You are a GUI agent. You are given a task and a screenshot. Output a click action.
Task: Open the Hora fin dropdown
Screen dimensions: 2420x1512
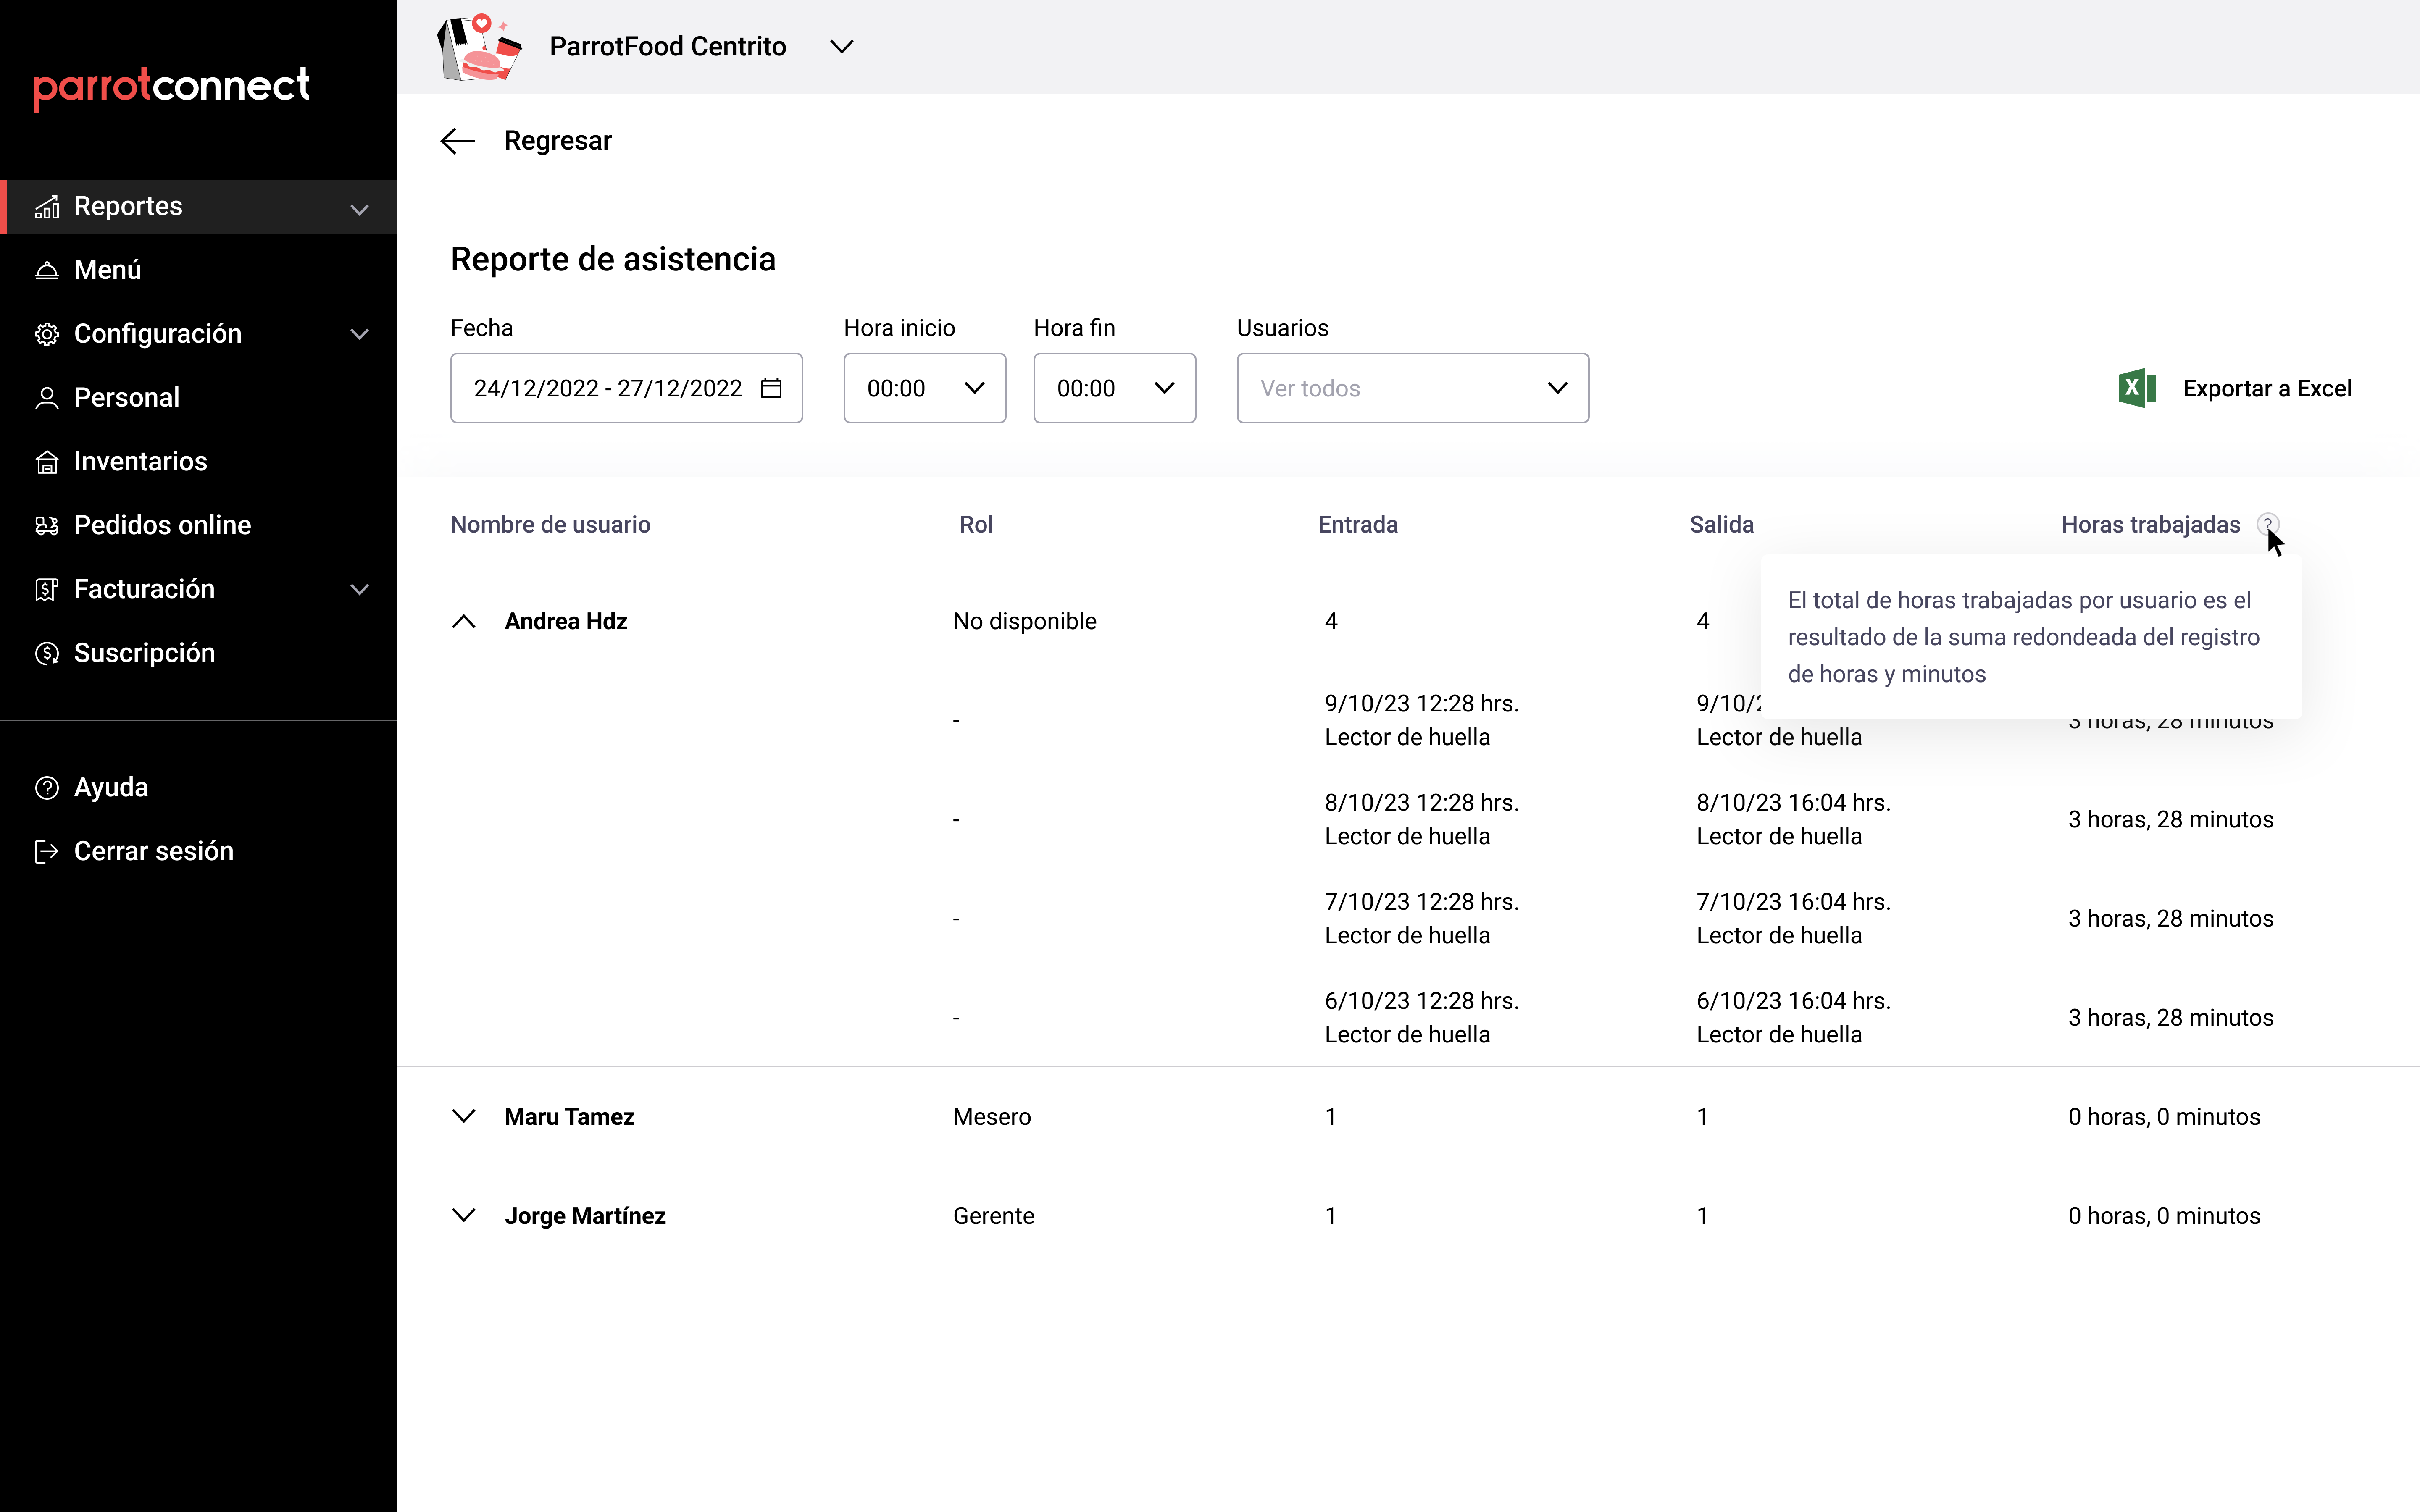click(1115, 388)
